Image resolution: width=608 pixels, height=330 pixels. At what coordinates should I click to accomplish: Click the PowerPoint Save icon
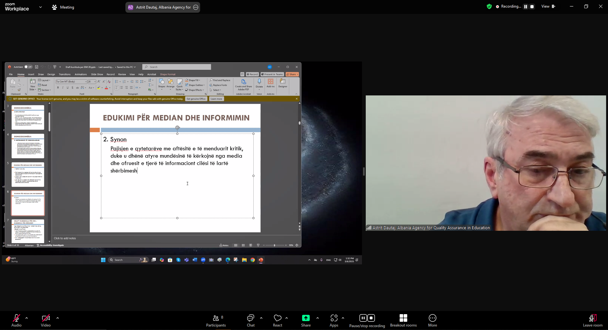coord(37,67)
